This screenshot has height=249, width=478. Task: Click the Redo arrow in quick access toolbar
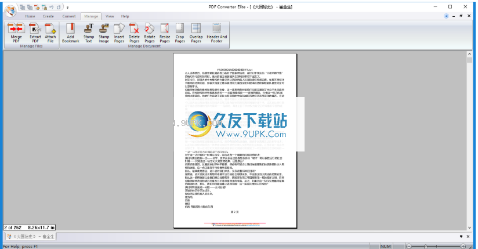(x=59, y=7)
